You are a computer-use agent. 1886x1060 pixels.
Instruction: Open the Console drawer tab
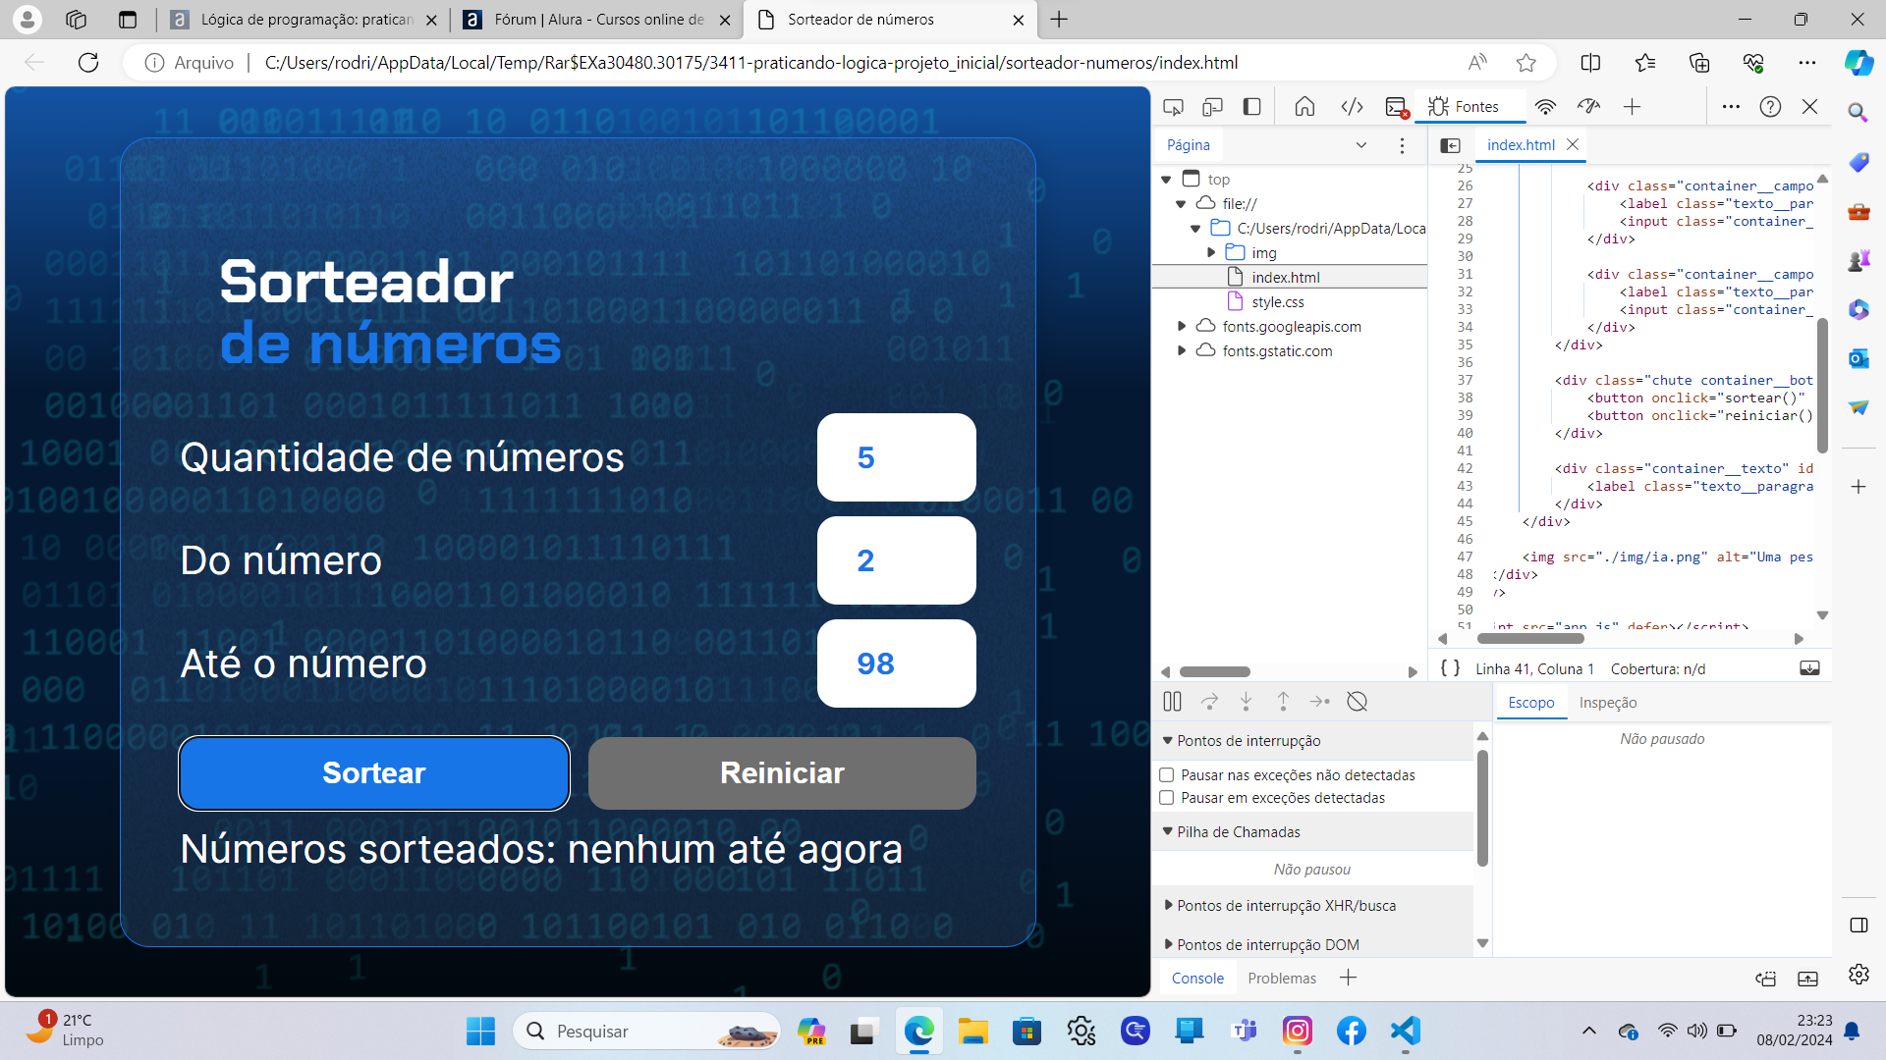pos(1196,978)
